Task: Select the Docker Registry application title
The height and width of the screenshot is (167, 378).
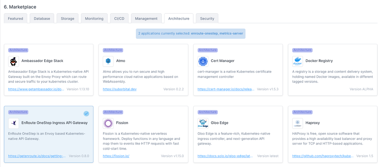Action: [x=319, y=61]
